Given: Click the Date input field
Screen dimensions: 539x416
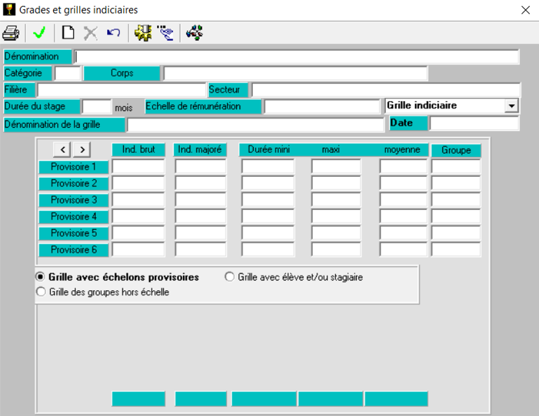Looking at the screenshot, I should coord(473,123).
